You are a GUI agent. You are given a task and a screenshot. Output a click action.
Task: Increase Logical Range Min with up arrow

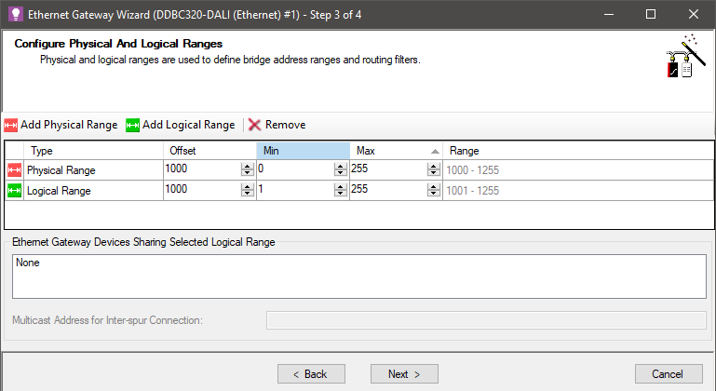pos(341,186)
